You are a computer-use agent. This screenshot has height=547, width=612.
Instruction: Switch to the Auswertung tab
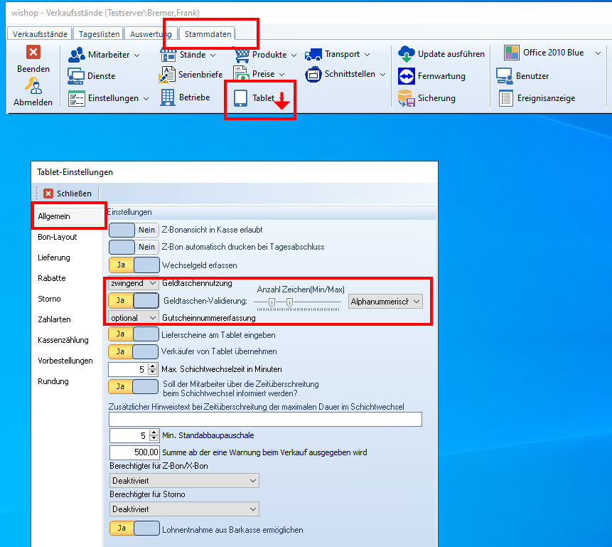(151, 33)
